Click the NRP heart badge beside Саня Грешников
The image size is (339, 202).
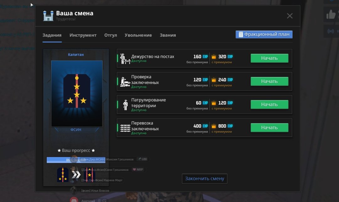(x=138, y=170)
